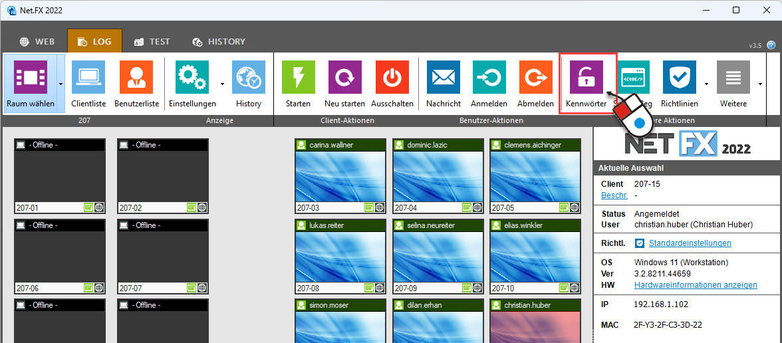This screenshot has height=343, width=782.
Task: Open the Nachricht envelope icon
Action: pos(444,77)
